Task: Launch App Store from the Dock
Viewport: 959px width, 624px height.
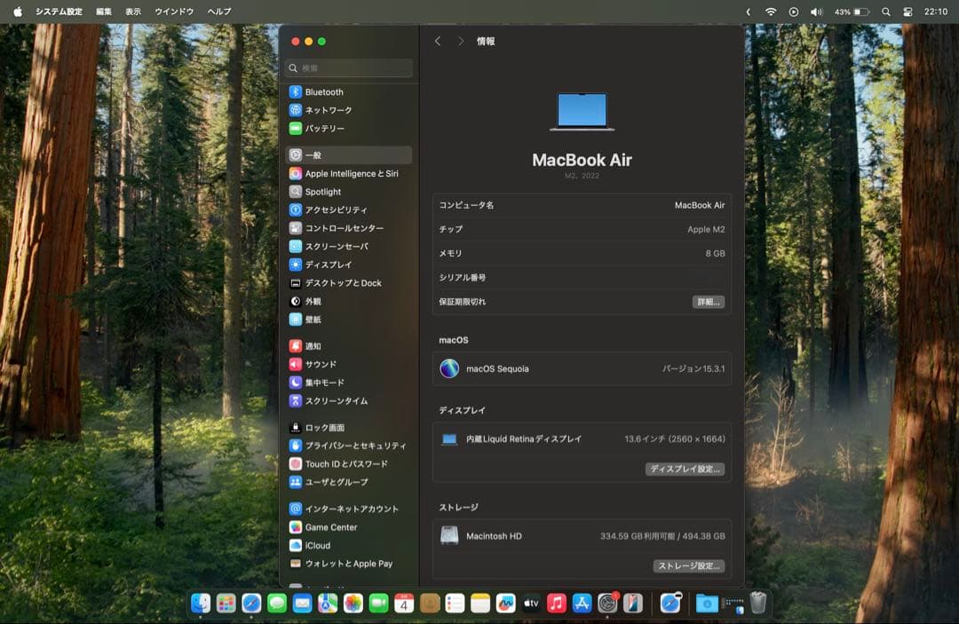Action: point(583,604)
